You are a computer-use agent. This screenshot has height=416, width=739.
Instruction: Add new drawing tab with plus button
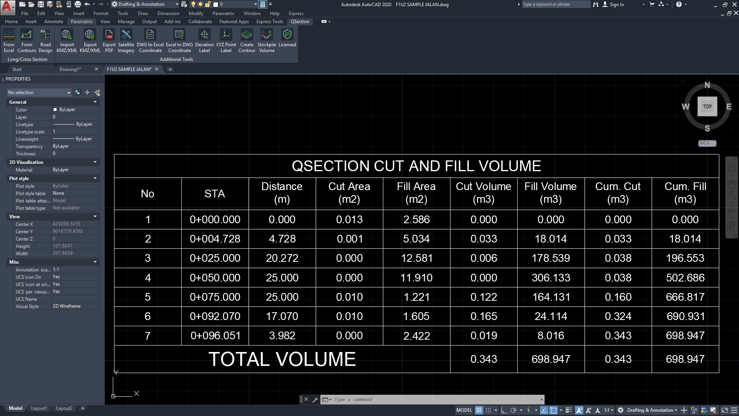170,69
